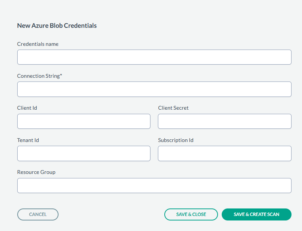
Task: Click the 'New Azure Blob Credentials' heading
Action: point(57,26)
